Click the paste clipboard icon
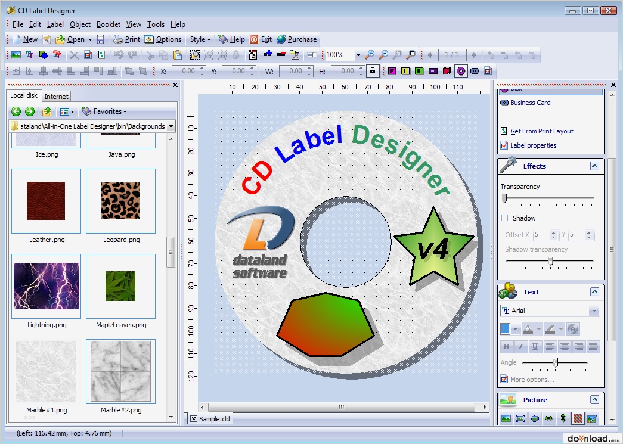 pyautogui.click(x=178, y=55)
